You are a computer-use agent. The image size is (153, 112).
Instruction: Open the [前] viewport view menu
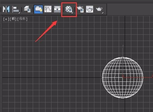(13, 19)
